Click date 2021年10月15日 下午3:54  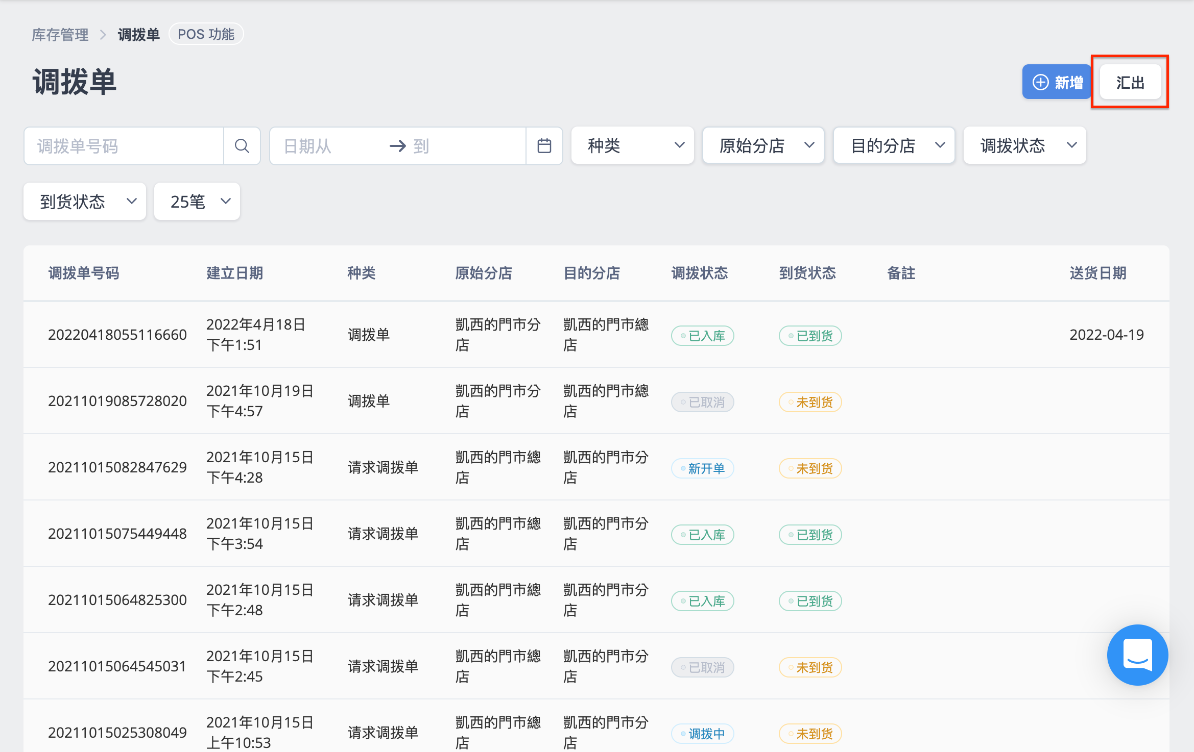pyautogui.click(x=260, y=534)
